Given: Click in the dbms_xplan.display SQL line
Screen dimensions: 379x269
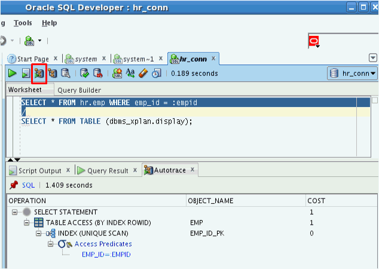Looking at the screenshot, I should tap(106, 121).
